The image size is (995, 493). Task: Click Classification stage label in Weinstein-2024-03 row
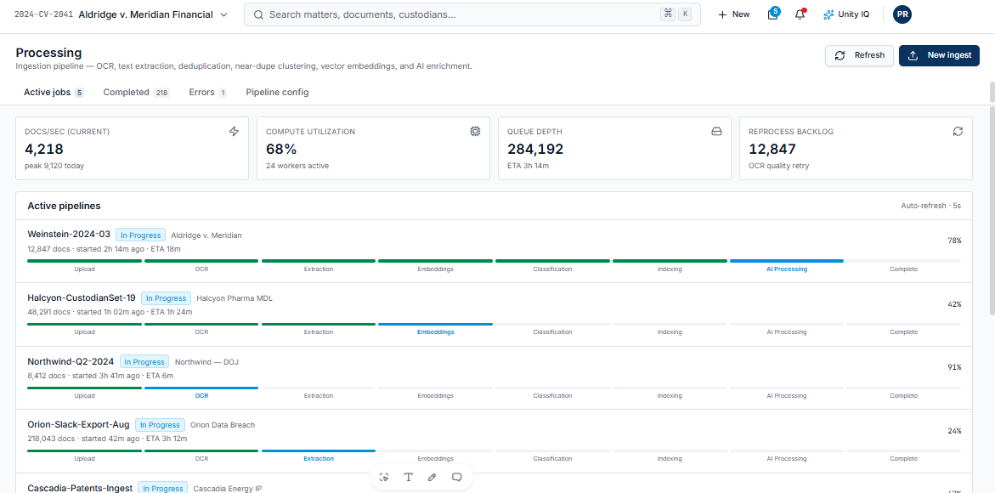point(552,269)
